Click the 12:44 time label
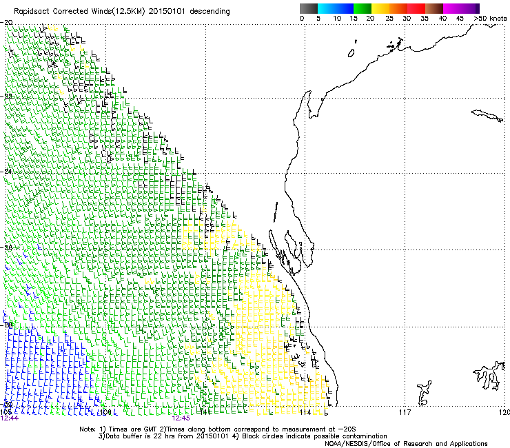510x448 pixels. 10,418
